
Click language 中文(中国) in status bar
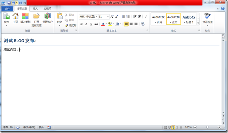(x=29, y=127)
